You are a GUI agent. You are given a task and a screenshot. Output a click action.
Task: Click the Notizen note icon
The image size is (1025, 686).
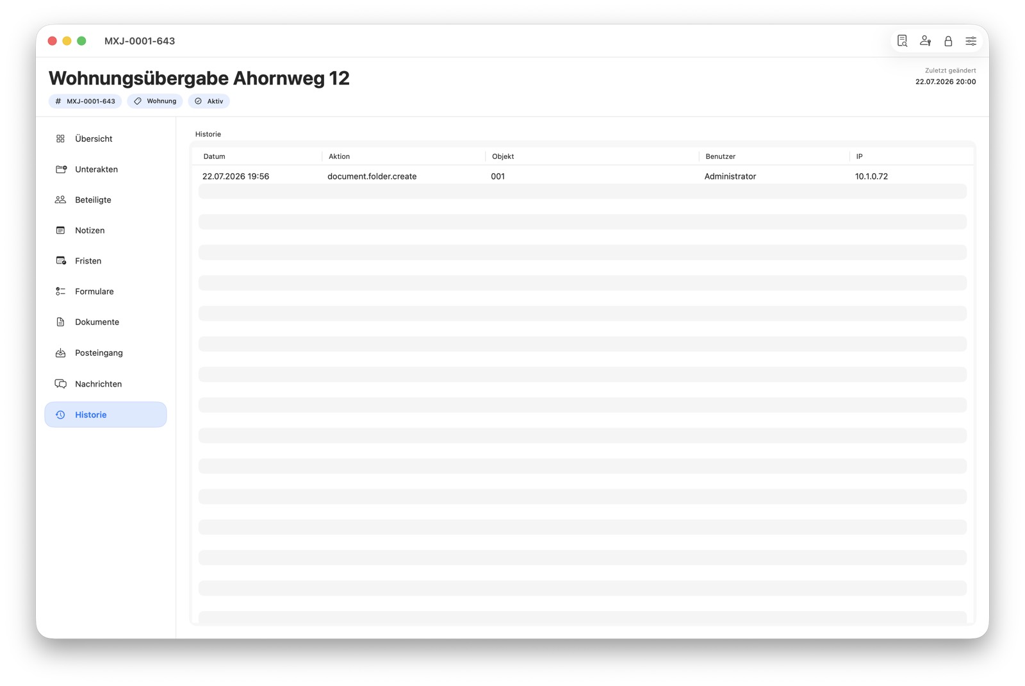pyautogui.click(x=60, y=230)
